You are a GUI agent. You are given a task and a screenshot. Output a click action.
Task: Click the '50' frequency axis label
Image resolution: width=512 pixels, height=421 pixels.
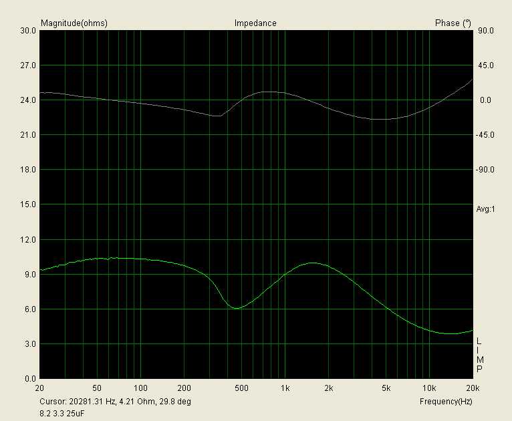(97, 388)
